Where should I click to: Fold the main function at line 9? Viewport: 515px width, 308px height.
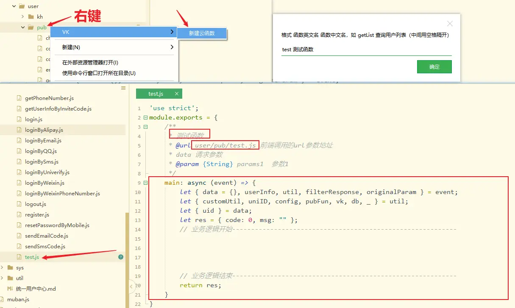pyautogui.click(x=146, y=183)
